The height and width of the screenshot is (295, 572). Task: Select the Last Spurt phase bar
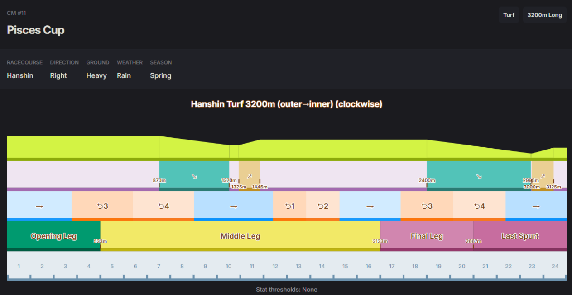pos(520,236)
